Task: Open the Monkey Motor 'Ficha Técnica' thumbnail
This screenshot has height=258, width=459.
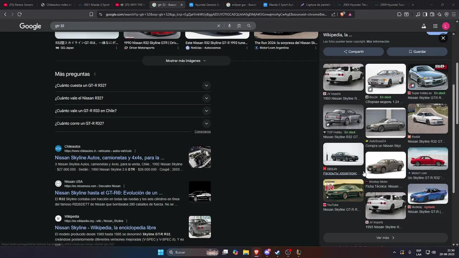Action: click(385, 165)
